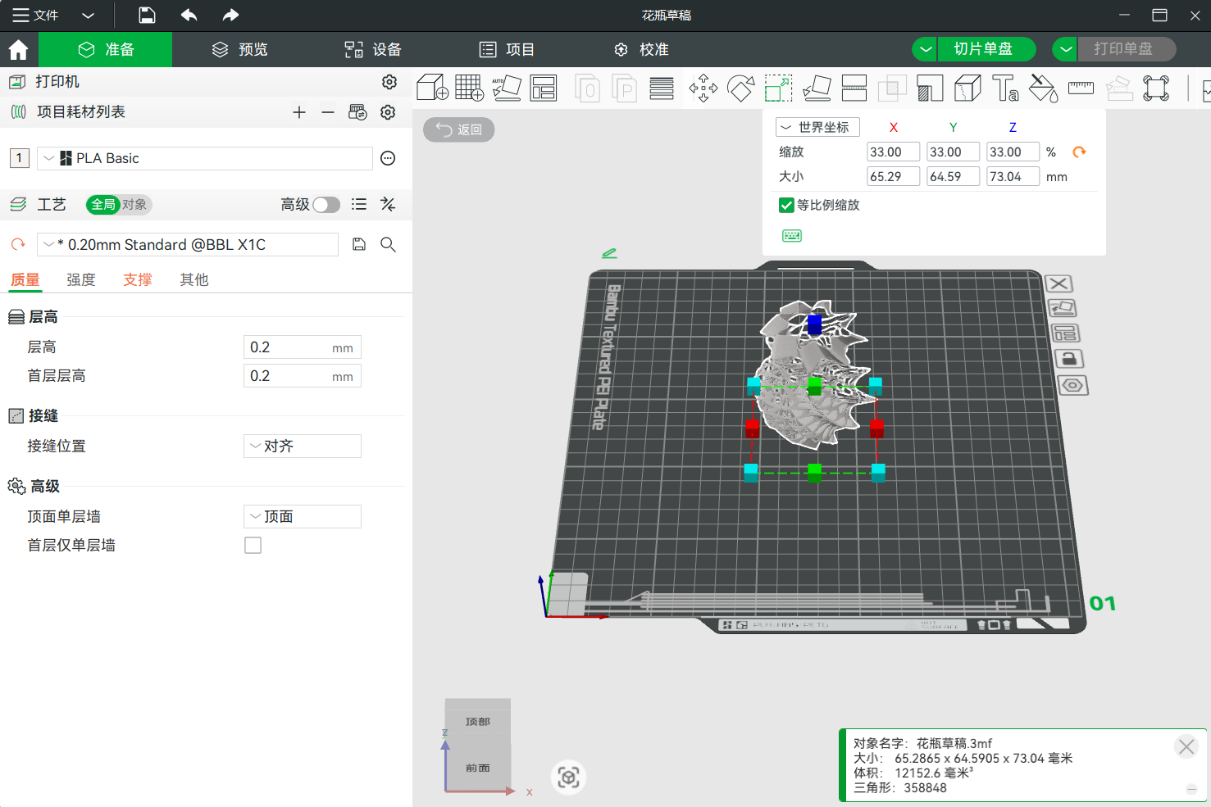Uncheck uniform scaling (等比例缩放) checkbox
The width and height of the screenshot is (1211, 807).
tap(786, 205)
